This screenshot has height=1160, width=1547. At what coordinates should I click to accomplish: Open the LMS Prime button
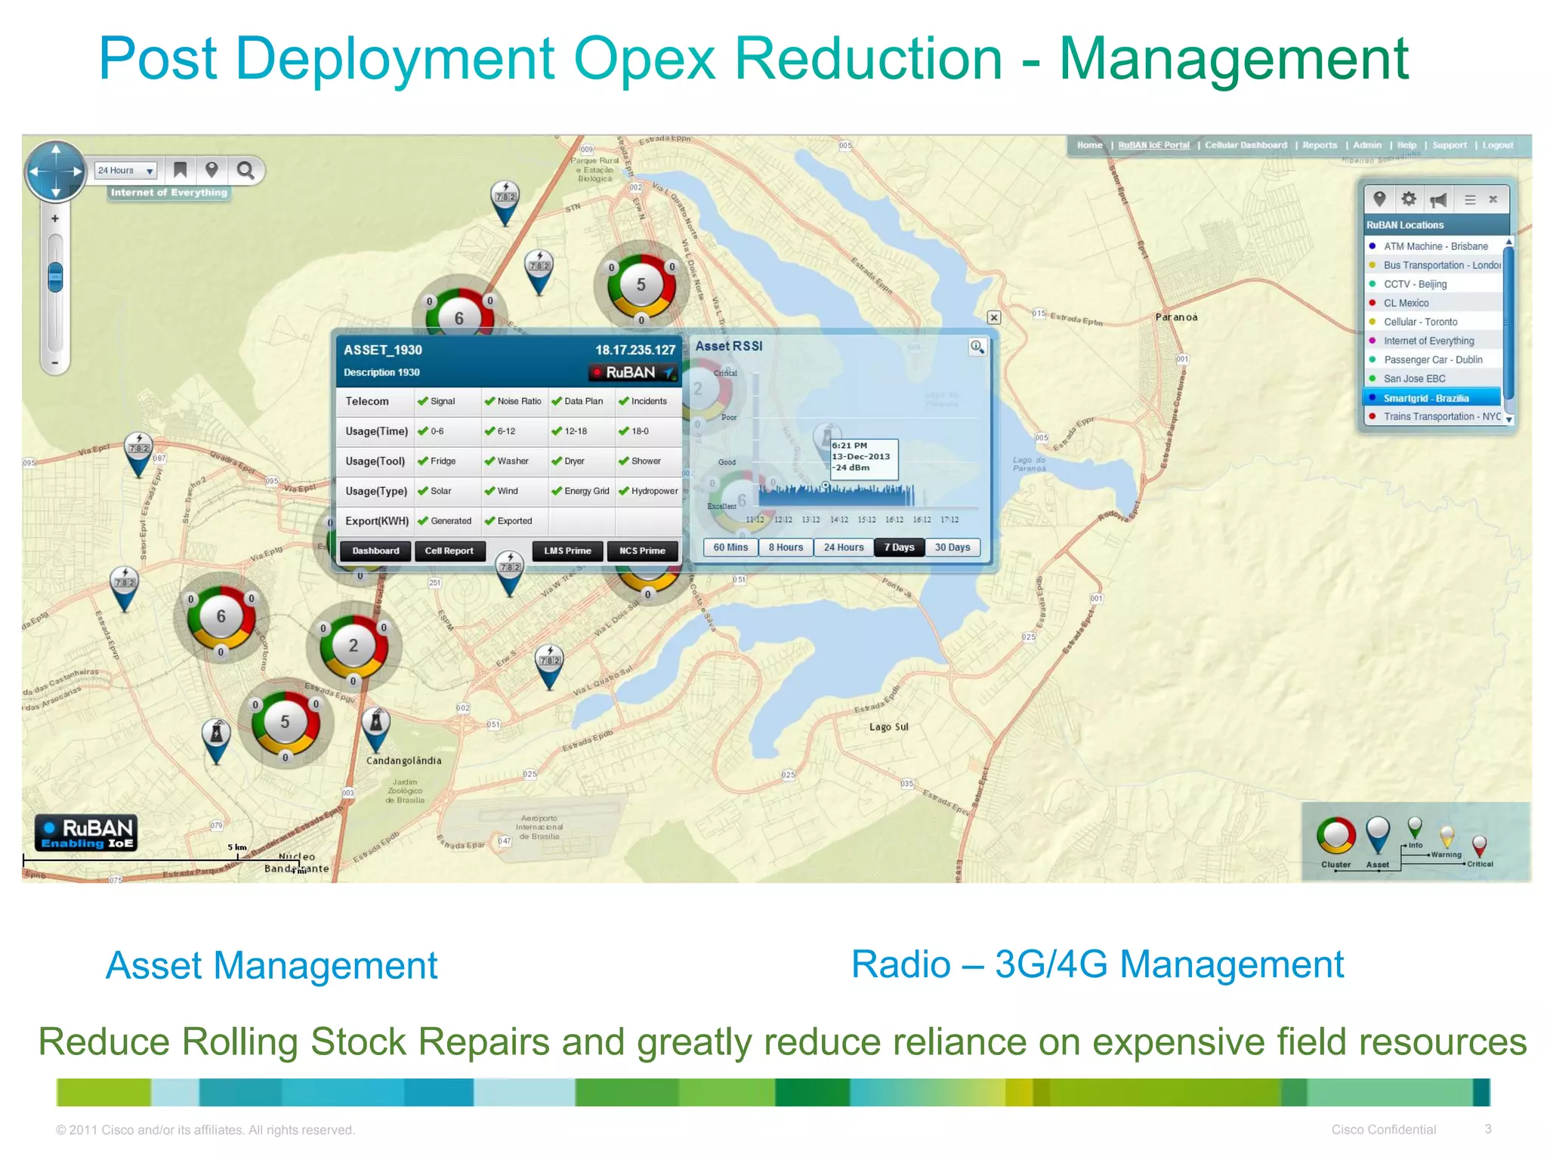tap(567, 551)
